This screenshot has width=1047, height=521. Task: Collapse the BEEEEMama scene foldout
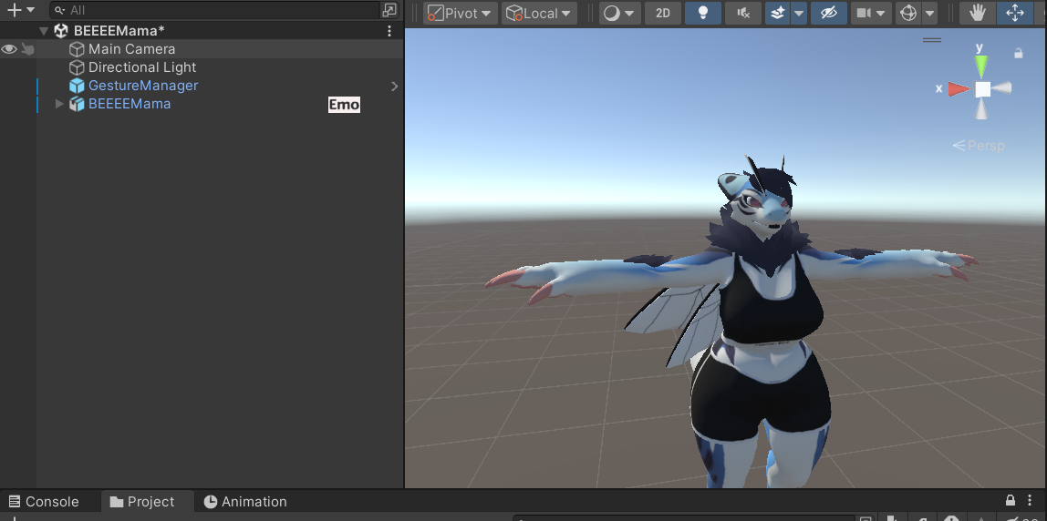(44, 31)
